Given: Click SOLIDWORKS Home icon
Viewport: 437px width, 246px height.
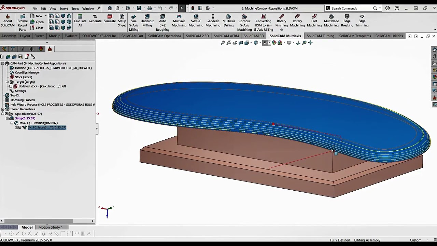Looking at the screenshot, I should point(110,8).
